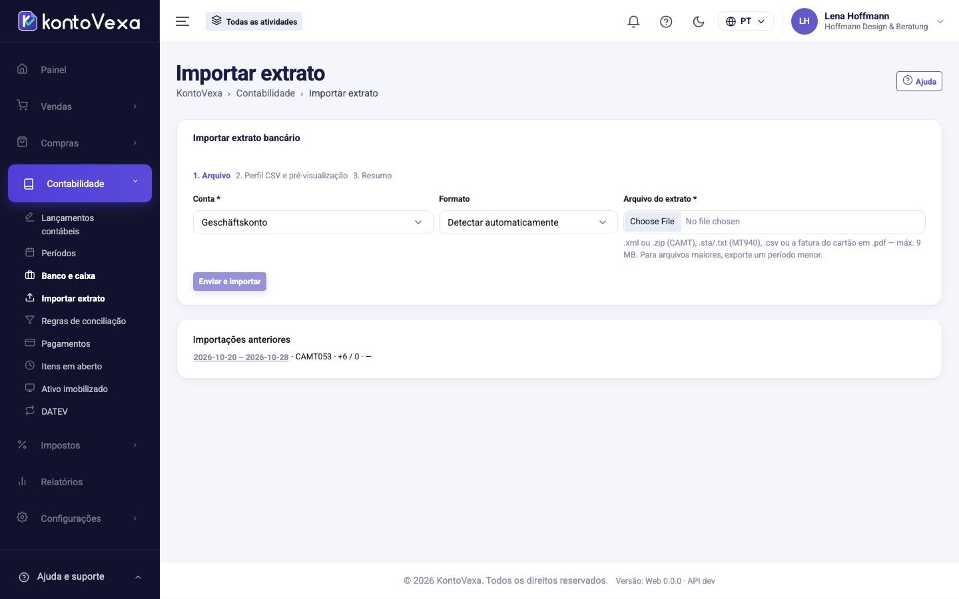Screen dimensions: 959x599
Task: Open Itens em aberto
Action: [x=71, y=366]
